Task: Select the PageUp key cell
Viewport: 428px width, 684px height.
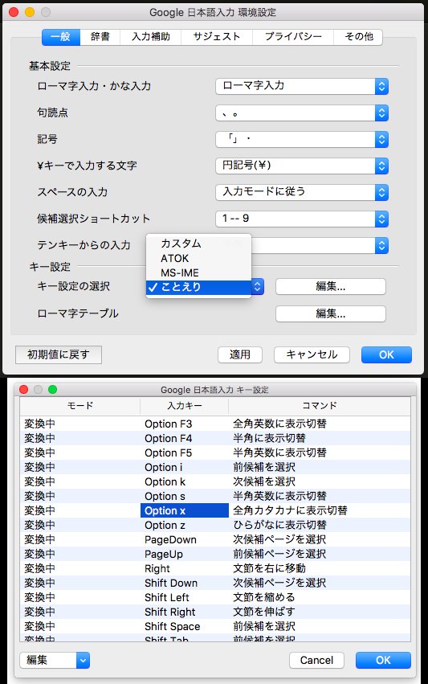Action: tap(185, 554)
